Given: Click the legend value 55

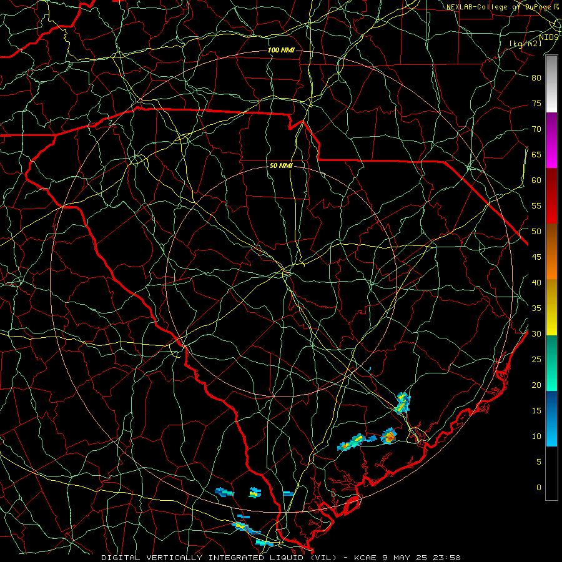Looking at the screenshot, I should point(536,206).
